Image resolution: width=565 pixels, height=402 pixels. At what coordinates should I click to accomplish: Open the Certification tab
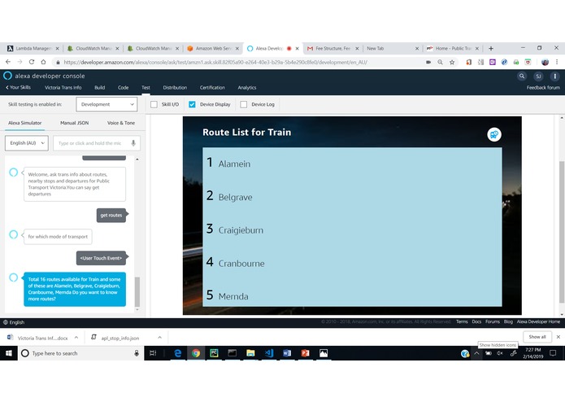212,87
